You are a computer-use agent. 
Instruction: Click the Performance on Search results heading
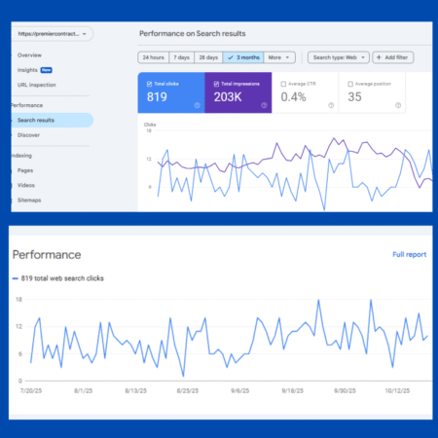193,33
